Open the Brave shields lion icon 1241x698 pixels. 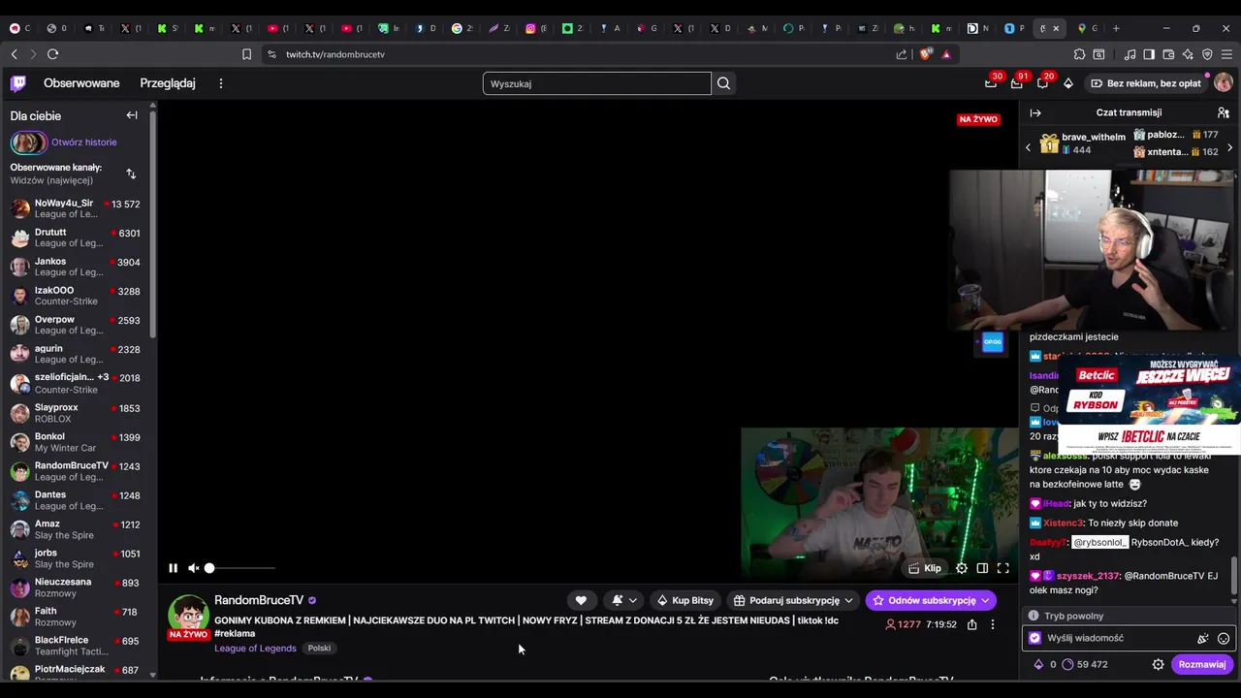[925, 54]
